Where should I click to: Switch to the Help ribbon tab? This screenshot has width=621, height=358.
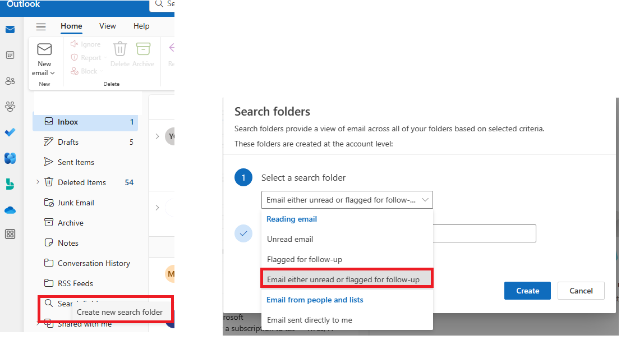(x=141, y=26)
